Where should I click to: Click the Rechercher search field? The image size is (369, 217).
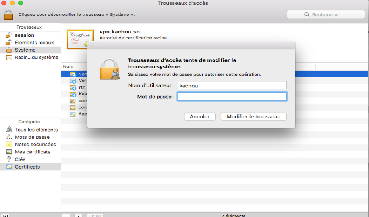pos(326,15)
